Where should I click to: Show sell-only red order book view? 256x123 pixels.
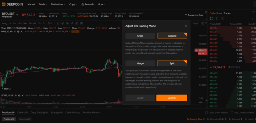click(223, 18)
